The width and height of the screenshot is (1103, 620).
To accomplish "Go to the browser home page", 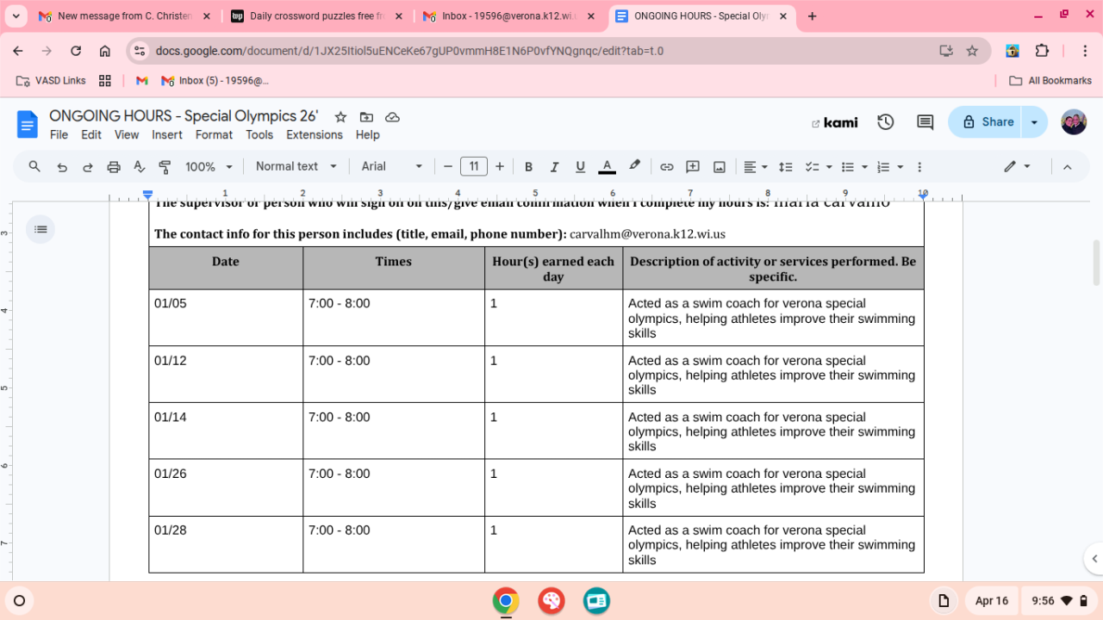I will (x=104, y=51).
